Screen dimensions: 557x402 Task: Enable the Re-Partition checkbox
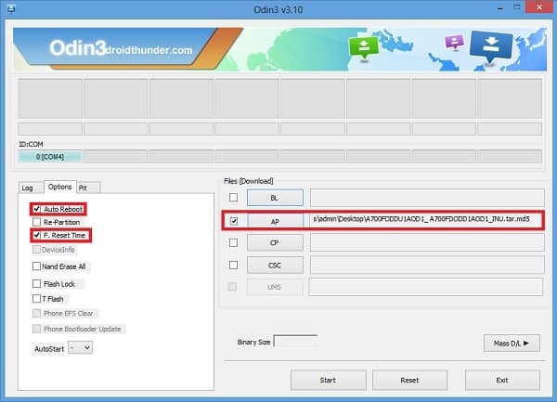(36, 222)
